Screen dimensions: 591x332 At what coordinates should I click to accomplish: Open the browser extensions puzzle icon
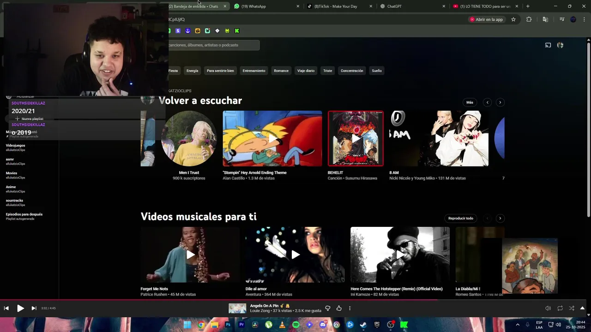pyautogui.click(x=529, y=19)
